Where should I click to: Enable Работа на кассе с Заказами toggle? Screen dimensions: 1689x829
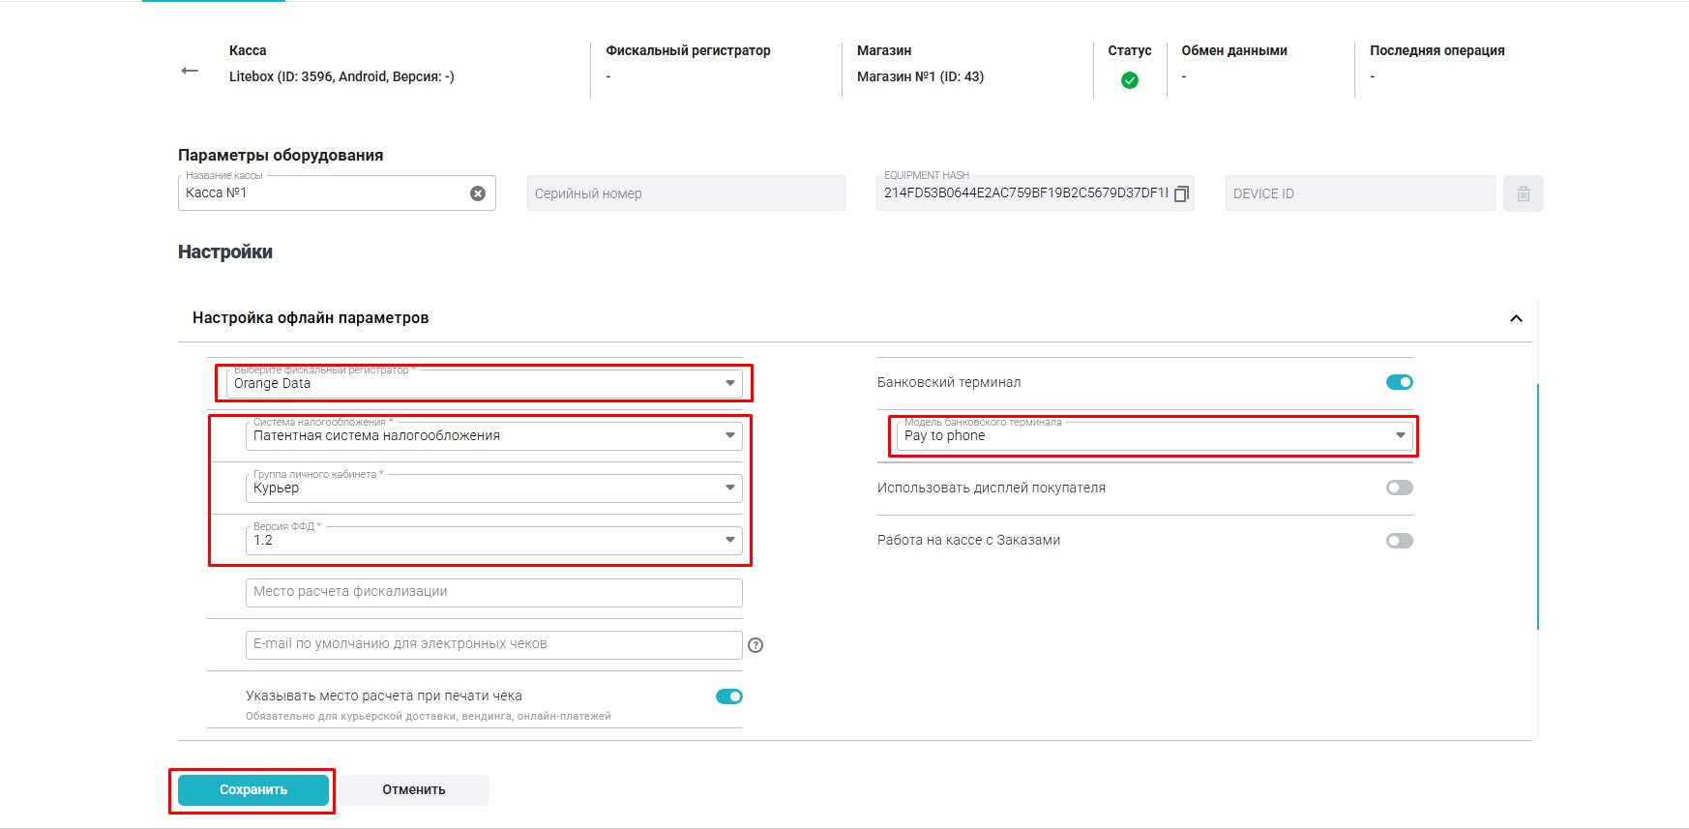[1399, 541]
